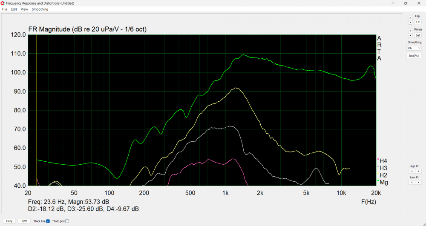Open the Edit menu

pyautogui.click(x=14, y=9)
